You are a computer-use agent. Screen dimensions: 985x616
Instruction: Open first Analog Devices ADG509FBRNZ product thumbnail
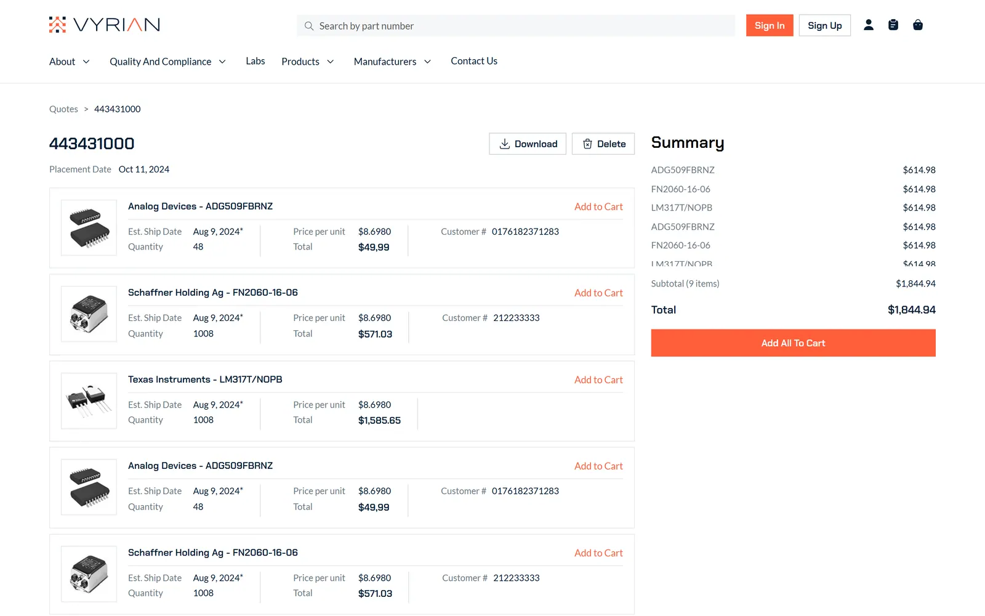tap(89, 228)
